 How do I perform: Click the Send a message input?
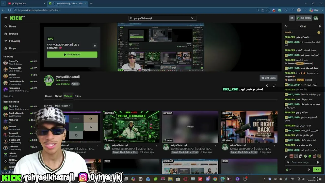click(302, 162)
